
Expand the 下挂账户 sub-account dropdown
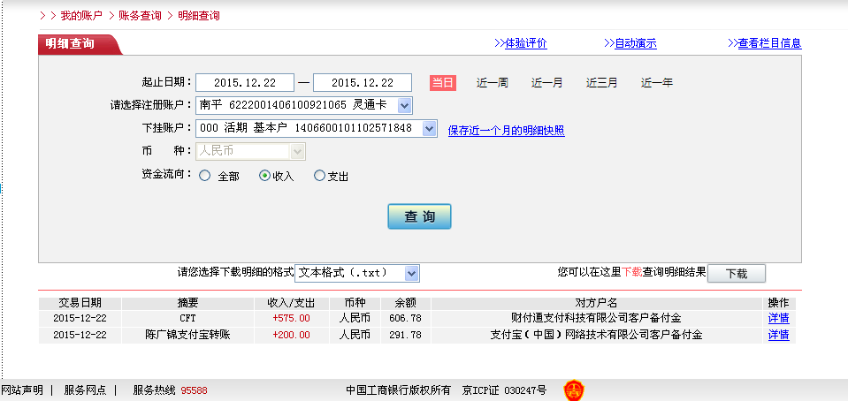429,129
